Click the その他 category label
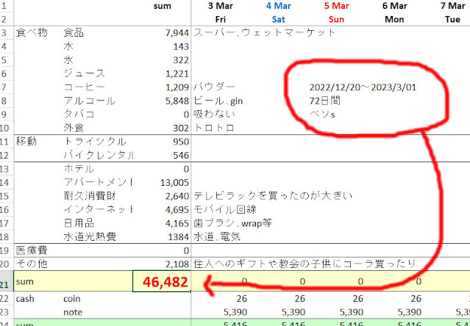This screenshot has width=470, height=326. tap(32, 264)
